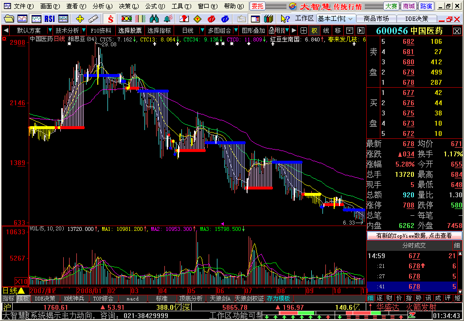
Task: Click the striped color bars toolbar icon
Action: (x=140, y=19)
